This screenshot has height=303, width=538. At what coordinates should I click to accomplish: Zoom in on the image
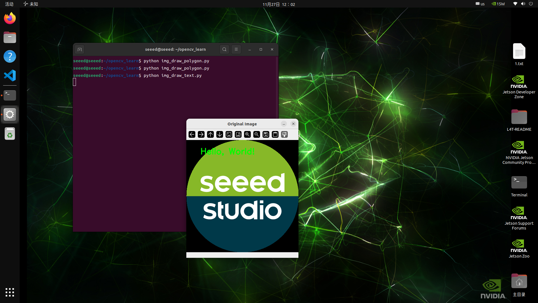click(x=247, y=134)
